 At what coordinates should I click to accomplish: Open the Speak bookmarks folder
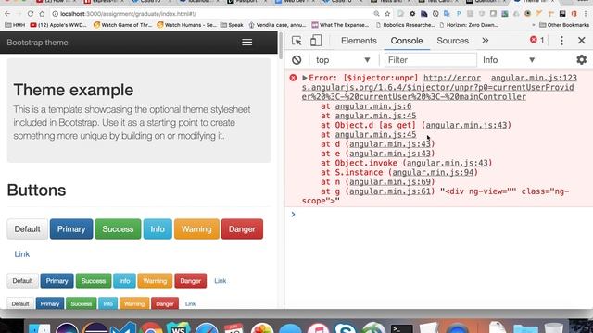pos(232,25)
